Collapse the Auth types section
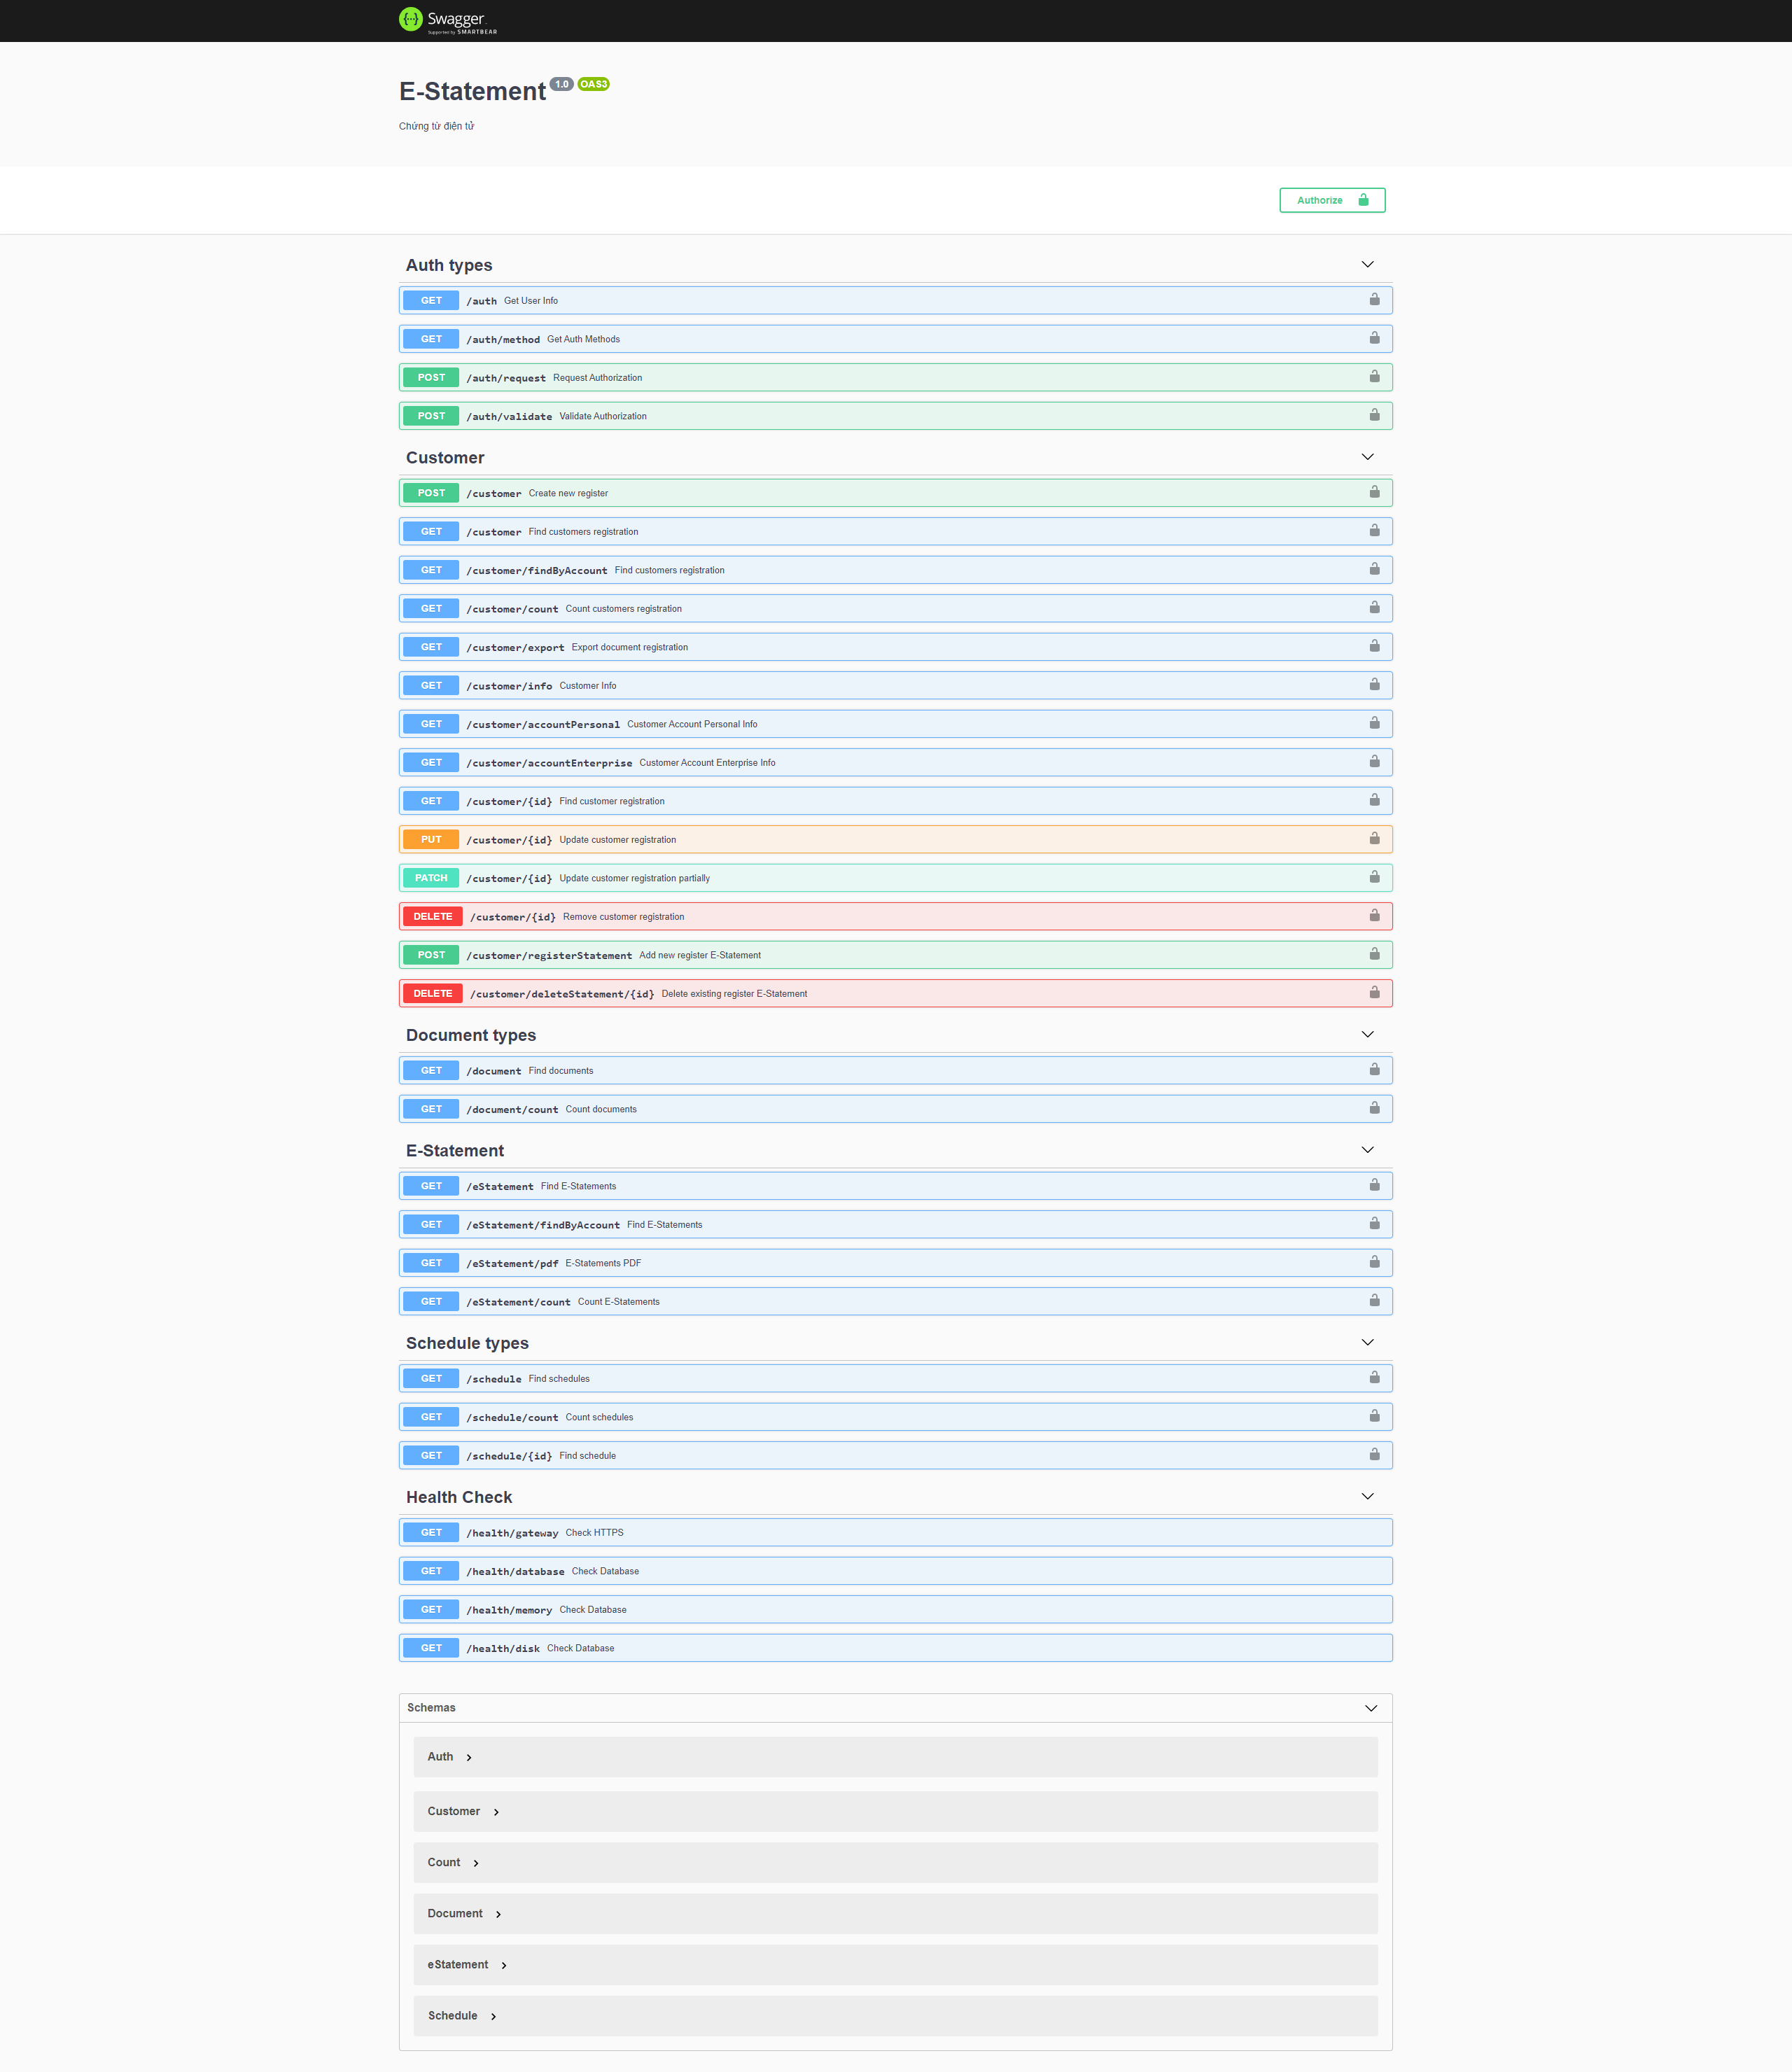Image resolution: width=1792 pixels, height=2072 pixels. (1367, 264)
